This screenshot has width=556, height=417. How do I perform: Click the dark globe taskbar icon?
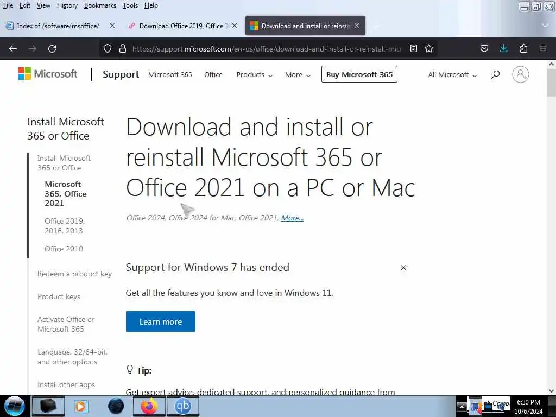point(116,406)
